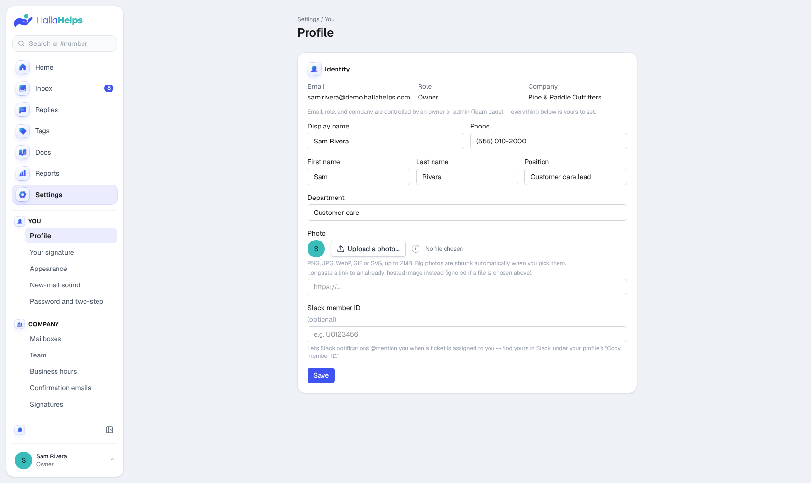
Task: Click the Identity section icon
Action: point(314,69)
